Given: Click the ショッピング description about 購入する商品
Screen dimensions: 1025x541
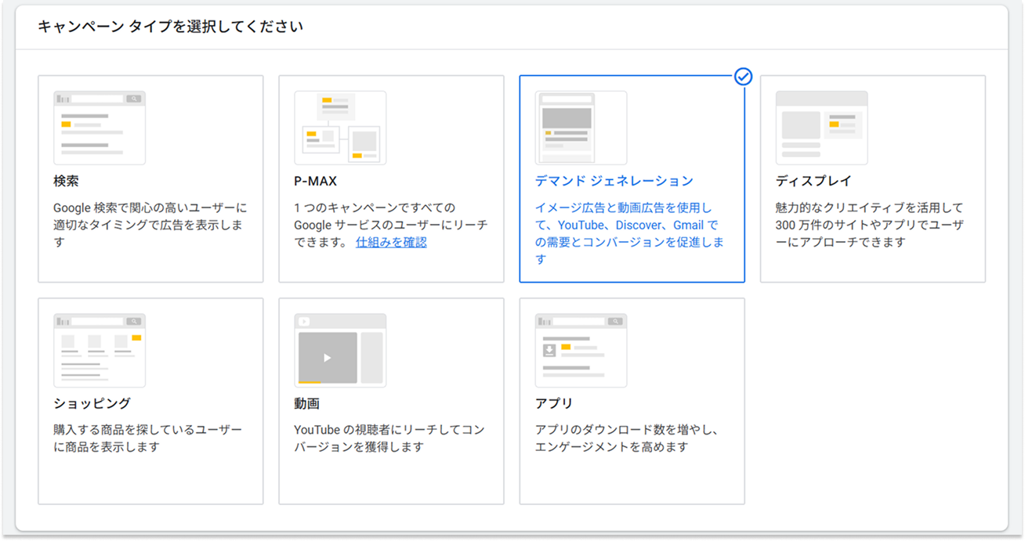Looking at the screenshot, I should pos(148,438).
